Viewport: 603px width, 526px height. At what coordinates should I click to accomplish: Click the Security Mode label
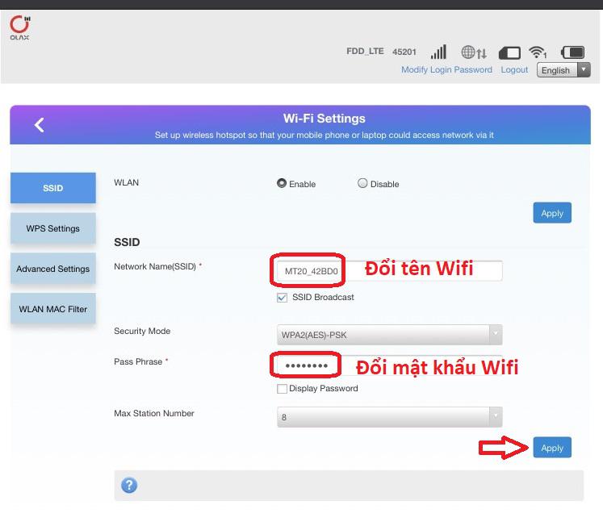point(142,332)
